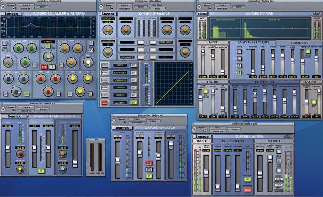Switch to the EARLY REFLECTIONS tab in Oxford Reverb
323x197 pixels.
click(x=253, y=42)
